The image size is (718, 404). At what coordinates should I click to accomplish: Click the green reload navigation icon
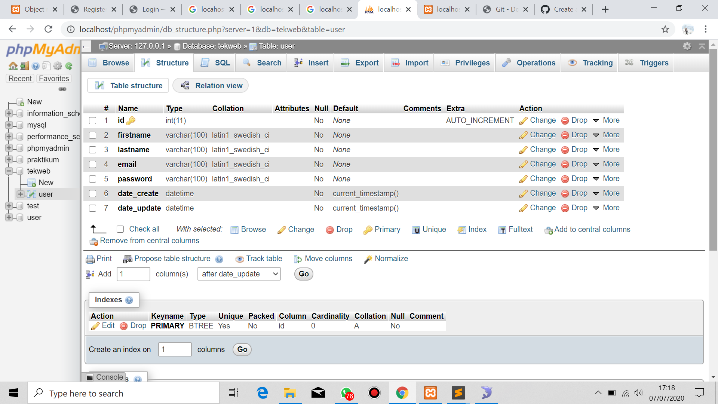coord(69,66)
